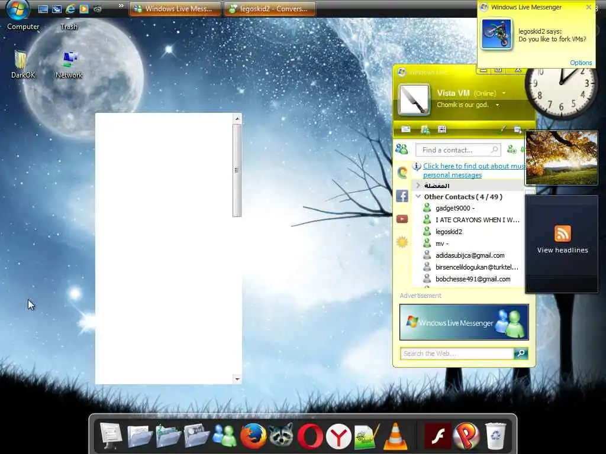Click the Computer desktop label

[x=23, y=27]
